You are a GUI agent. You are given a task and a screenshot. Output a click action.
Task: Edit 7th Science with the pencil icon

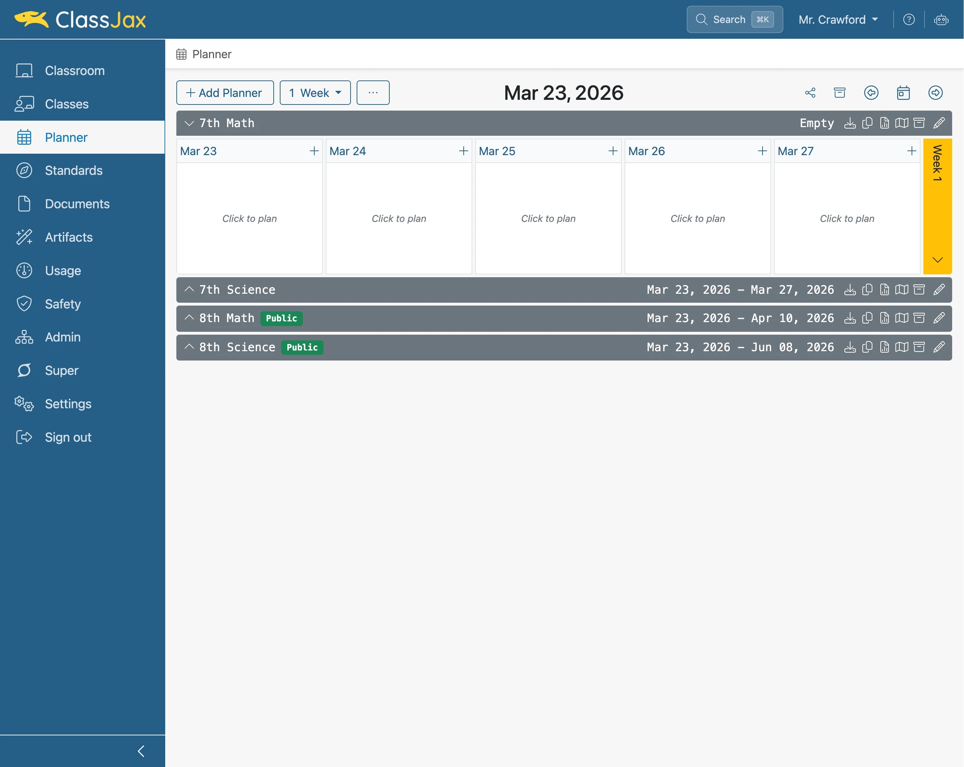point(939,290)
